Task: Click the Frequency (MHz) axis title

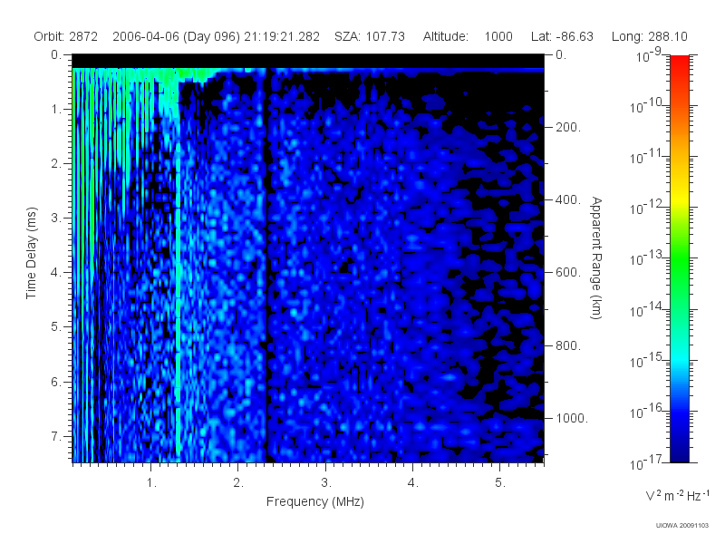Action: coord(314,502)
